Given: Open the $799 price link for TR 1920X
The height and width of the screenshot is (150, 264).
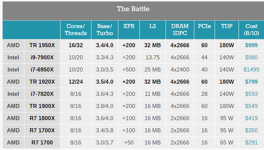Looking at the screenshot, I should tap(251, 82).
